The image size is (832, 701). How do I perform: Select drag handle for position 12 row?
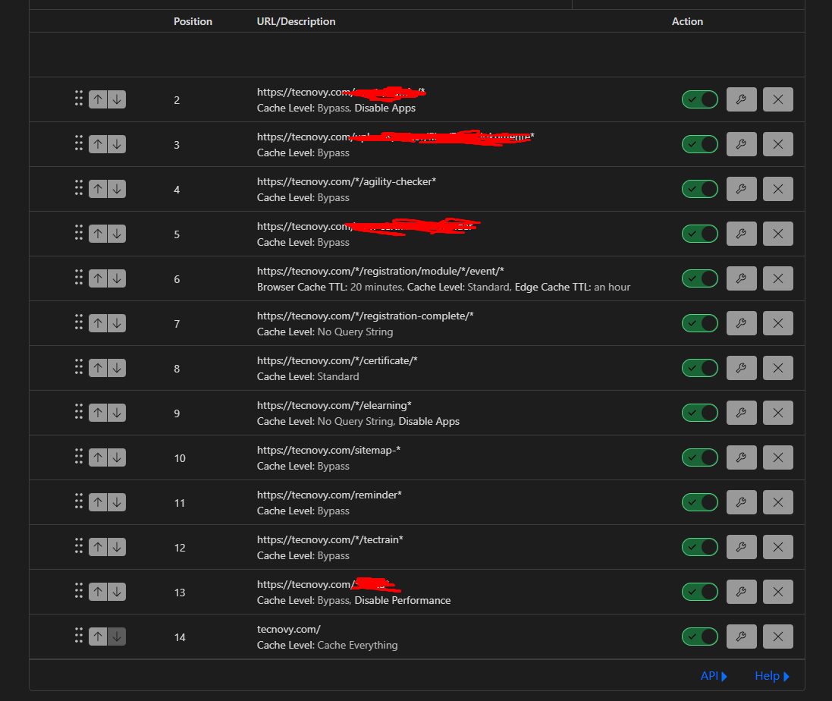(79, 545)
